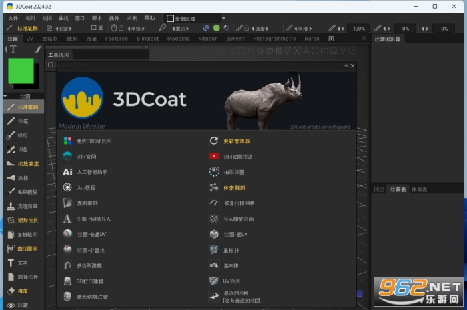Select the 标准笔刷 standard brush tool
467x310 pixels.
[x=24, y=107]
